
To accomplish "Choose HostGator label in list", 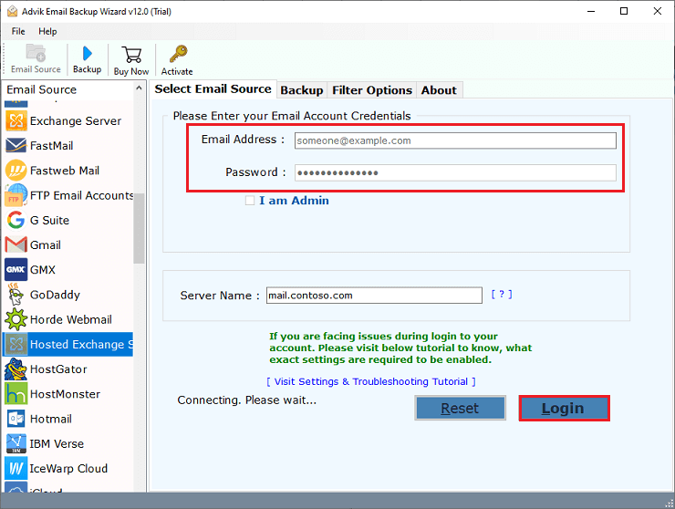I will click(x=58, y=369).
